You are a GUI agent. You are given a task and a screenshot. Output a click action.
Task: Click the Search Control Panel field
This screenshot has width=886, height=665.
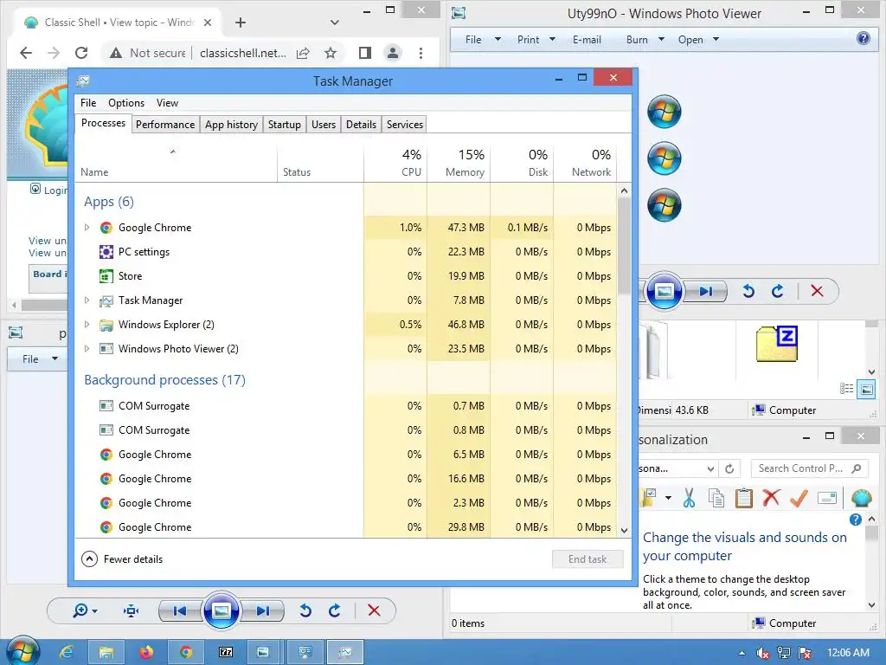coord(810,468)
